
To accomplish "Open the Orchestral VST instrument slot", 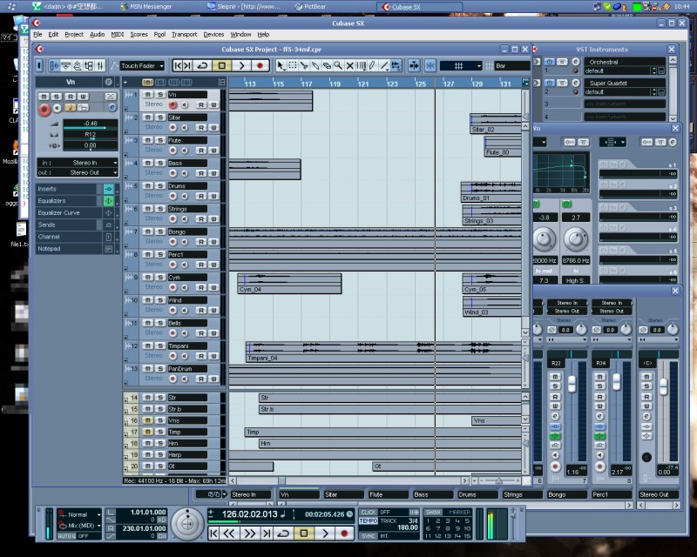I will coord(625,62).
